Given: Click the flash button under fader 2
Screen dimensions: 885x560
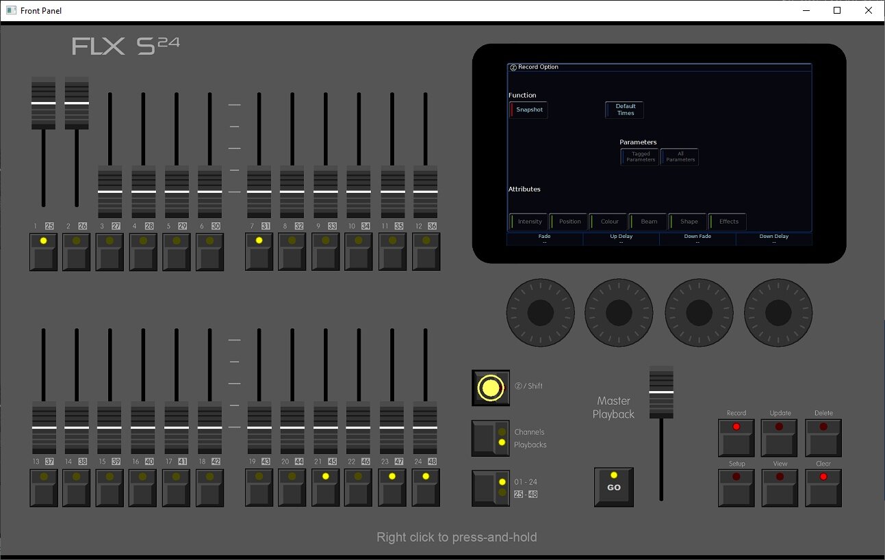Looking at the screenshot, I should tap(76, 252).
